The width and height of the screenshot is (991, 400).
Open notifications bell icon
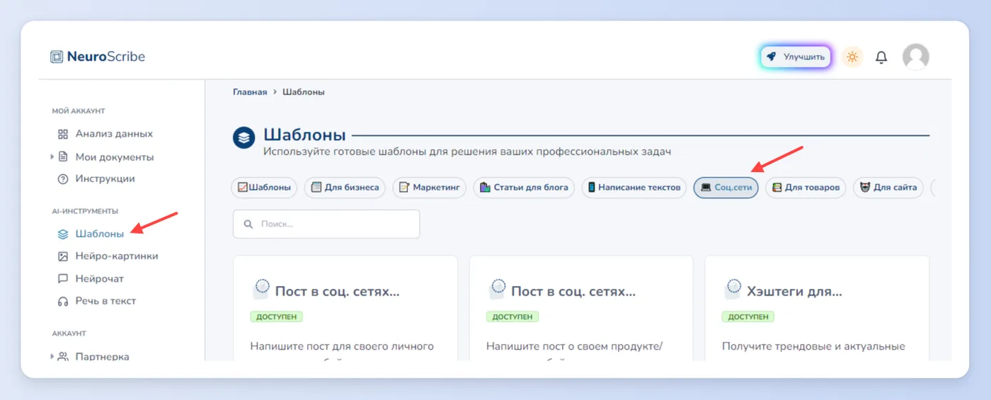[x=881, y=57]
